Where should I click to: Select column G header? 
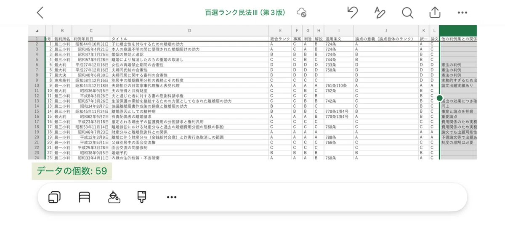(308, 31)
